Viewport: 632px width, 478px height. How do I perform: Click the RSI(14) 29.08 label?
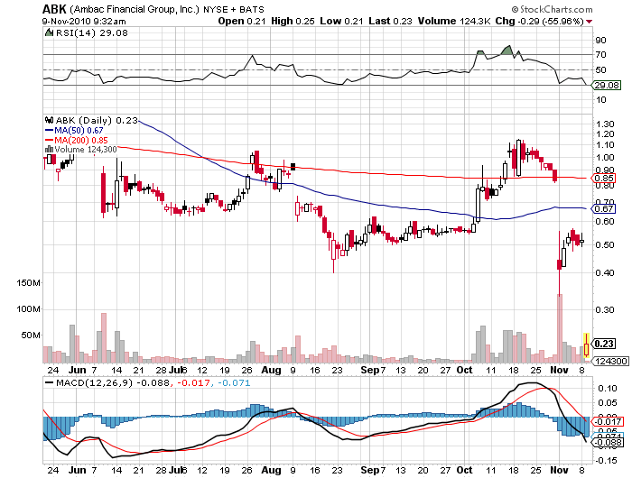(91, 32)
